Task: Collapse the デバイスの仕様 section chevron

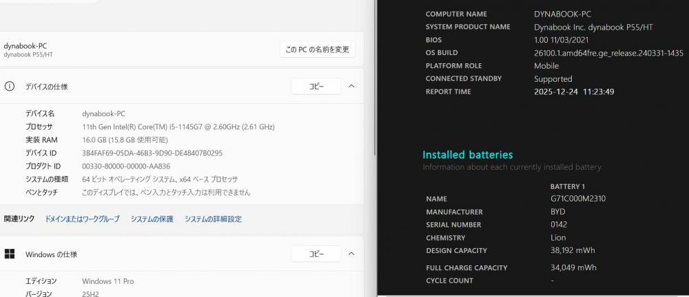Action: tap(351, 87)
